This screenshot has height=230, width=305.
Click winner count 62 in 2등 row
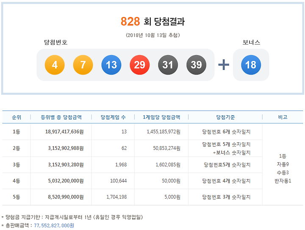click(124, 148)
